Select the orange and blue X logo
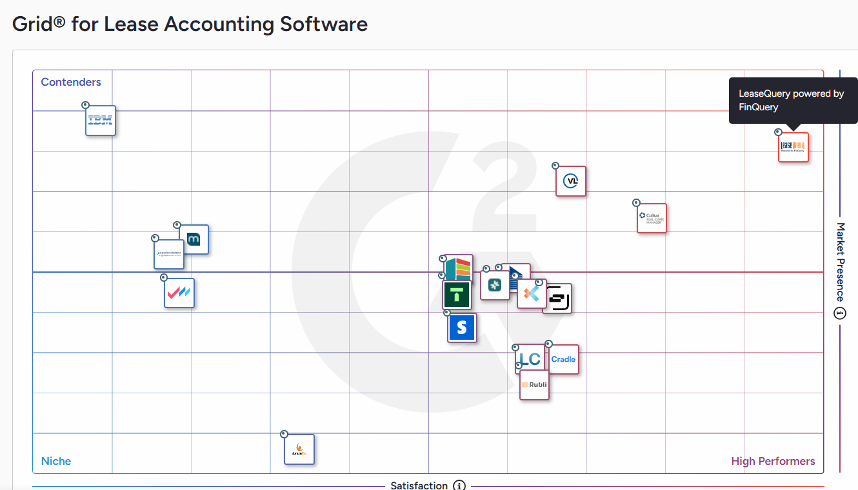Image resolution: width=858 pixels, height=490 pixels. [530, 293]
